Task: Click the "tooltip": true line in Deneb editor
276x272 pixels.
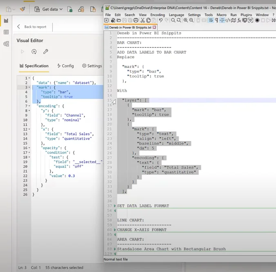Action: (x=57, y=97)
